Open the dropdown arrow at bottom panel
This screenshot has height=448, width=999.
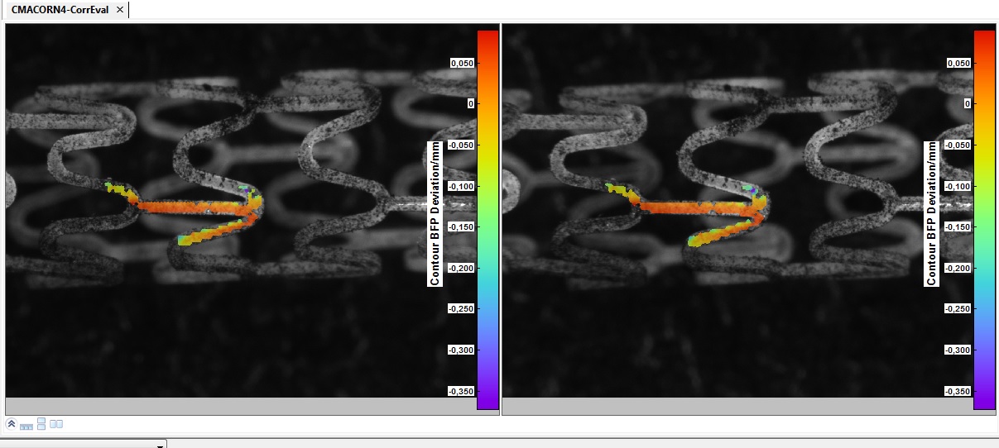click(160, 445)
